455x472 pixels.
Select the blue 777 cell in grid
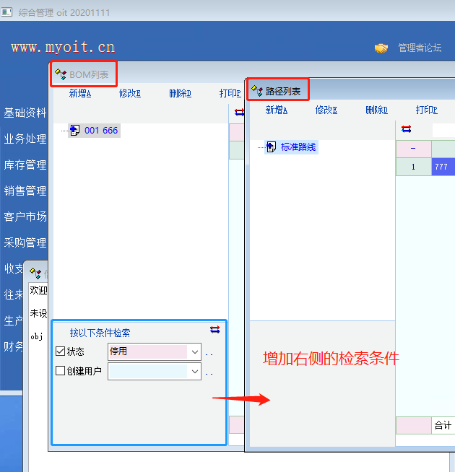[442, 167]
